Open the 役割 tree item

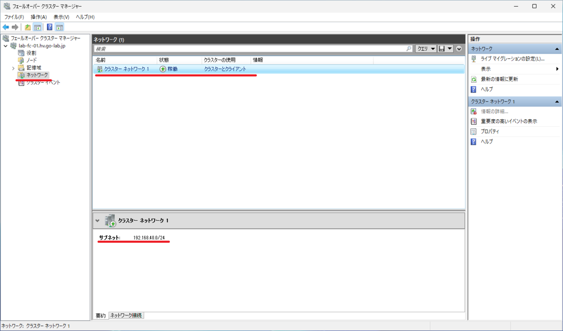pos(31,53)
